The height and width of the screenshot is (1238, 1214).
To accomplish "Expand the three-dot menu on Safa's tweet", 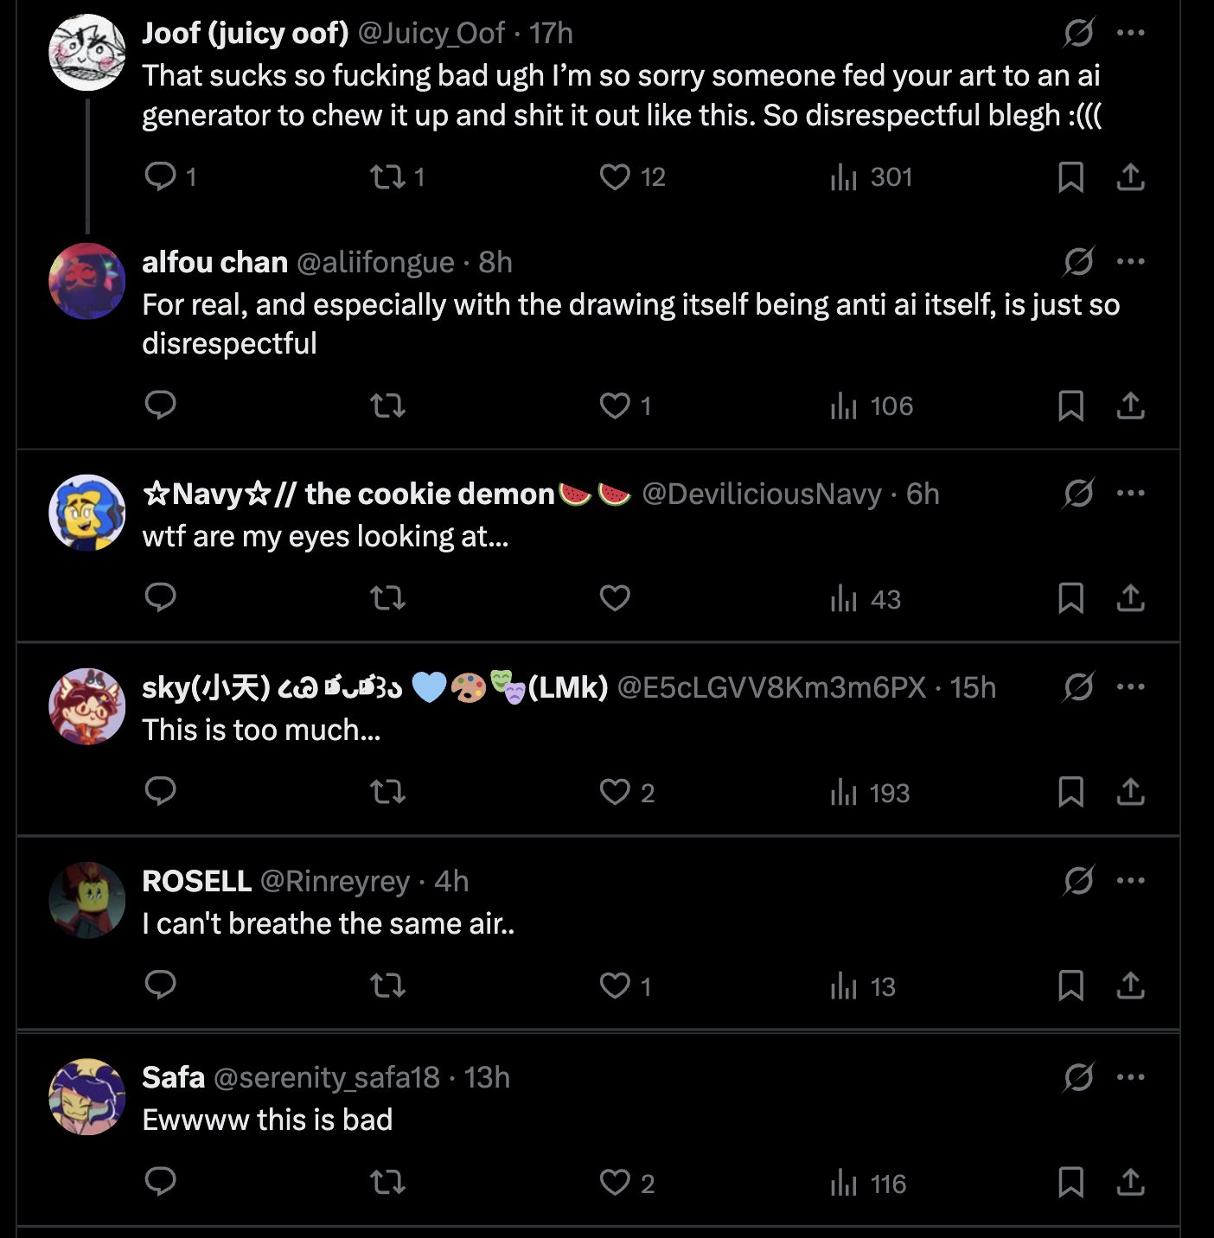I will click(x=1130, y=1077).
